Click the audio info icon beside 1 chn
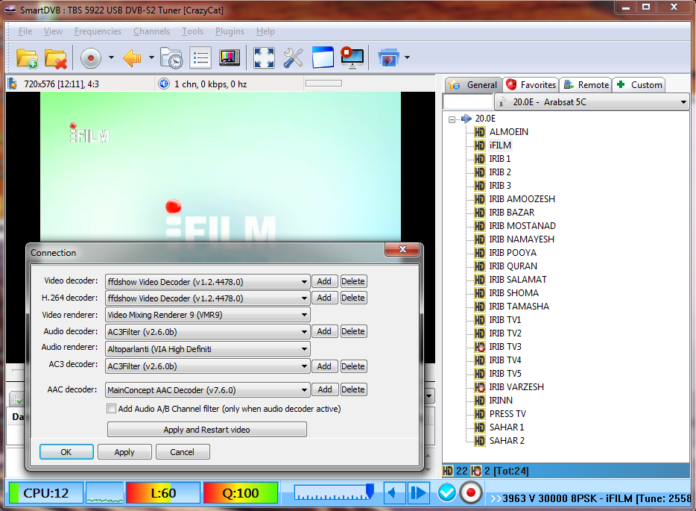Screen dimensions: 696x511 (164, 84)
